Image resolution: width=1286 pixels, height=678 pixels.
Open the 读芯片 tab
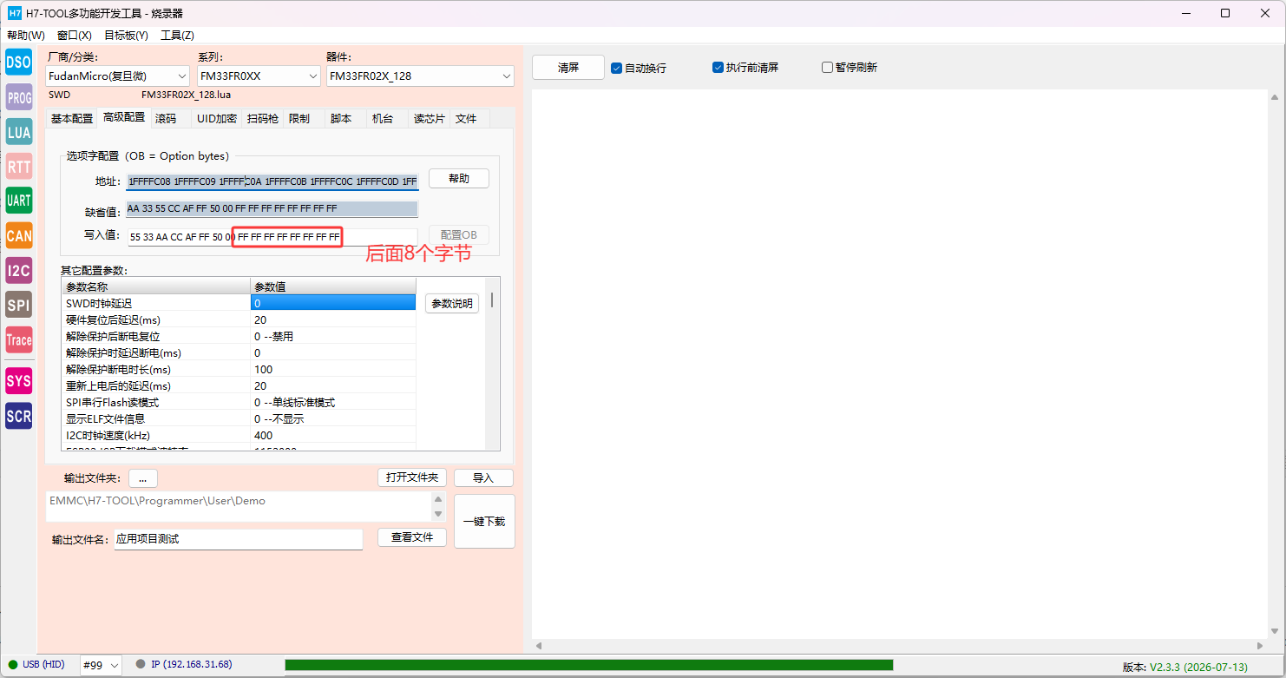pyautogui.click(x=430, y=119)
